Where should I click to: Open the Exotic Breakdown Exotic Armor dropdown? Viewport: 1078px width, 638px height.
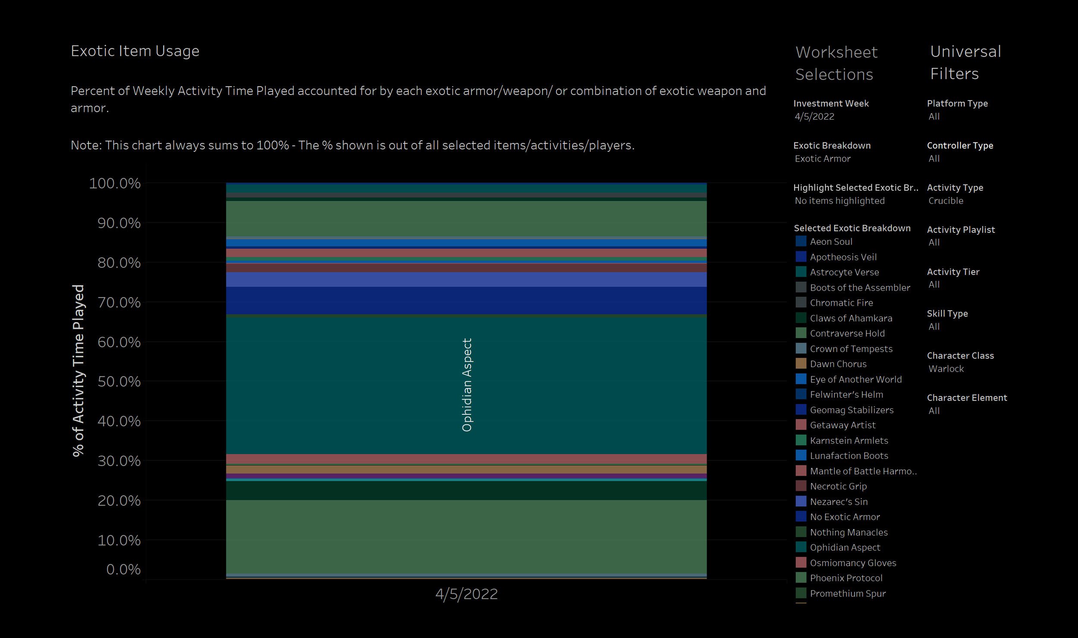[823, 158]
